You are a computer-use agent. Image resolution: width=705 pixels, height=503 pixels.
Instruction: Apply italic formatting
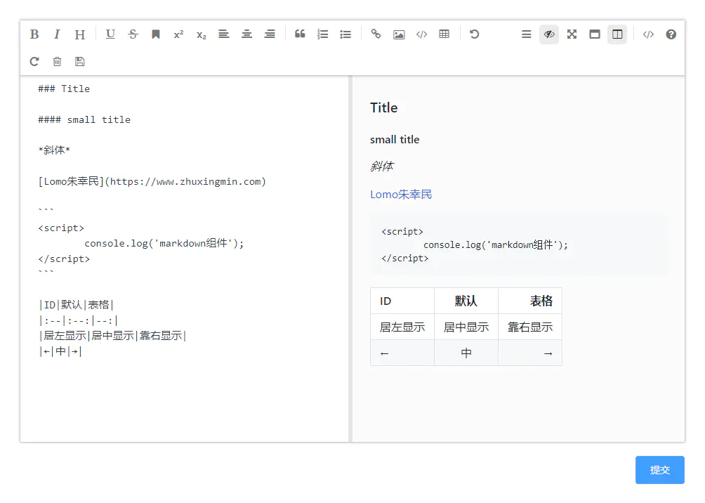pyautogui.click(x=57, y=34)
